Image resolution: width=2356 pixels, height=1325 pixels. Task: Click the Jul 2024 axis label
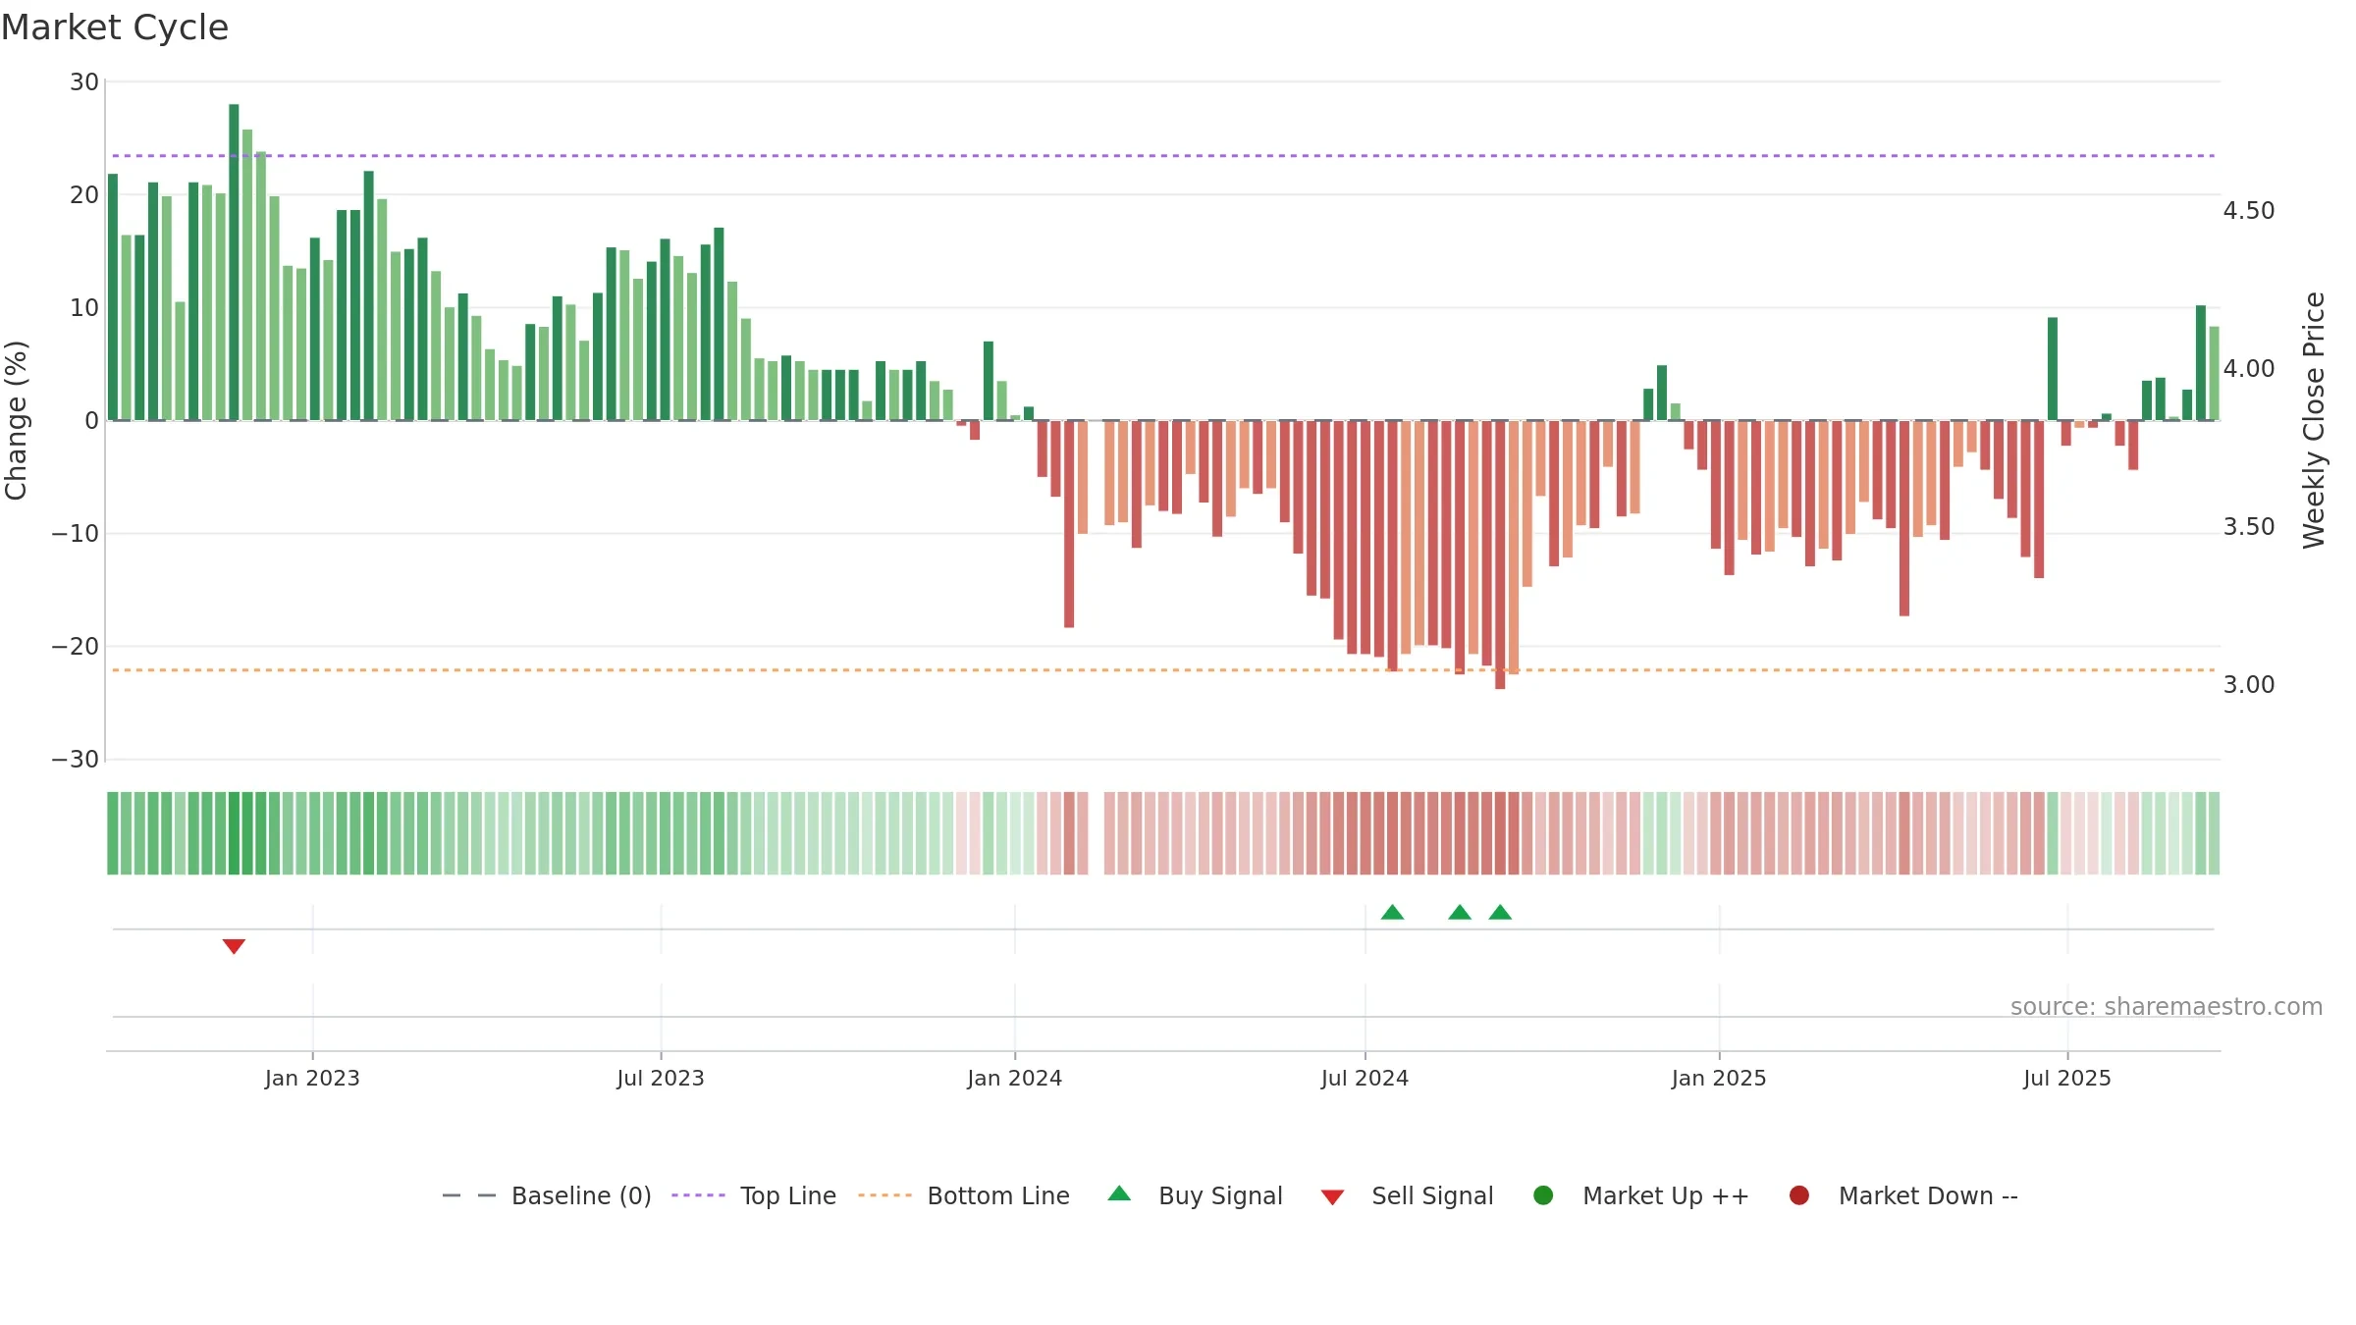tap(1365, 1078)
